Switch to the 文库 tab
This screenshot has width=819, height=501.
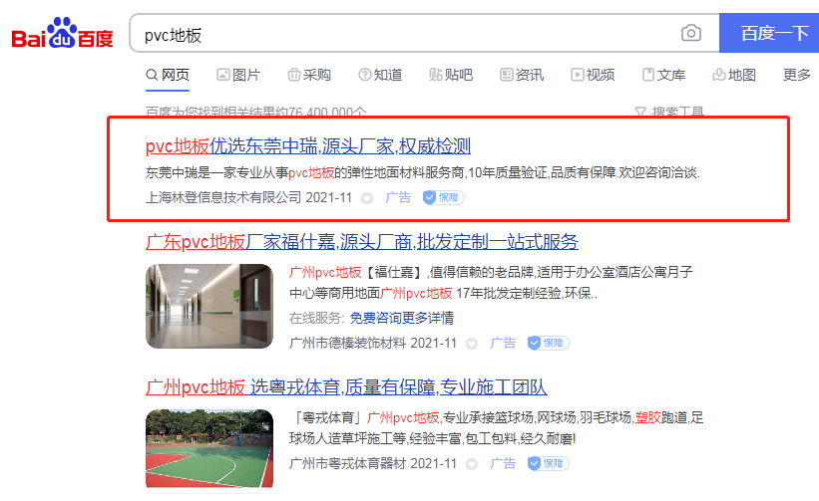[663, 75]
